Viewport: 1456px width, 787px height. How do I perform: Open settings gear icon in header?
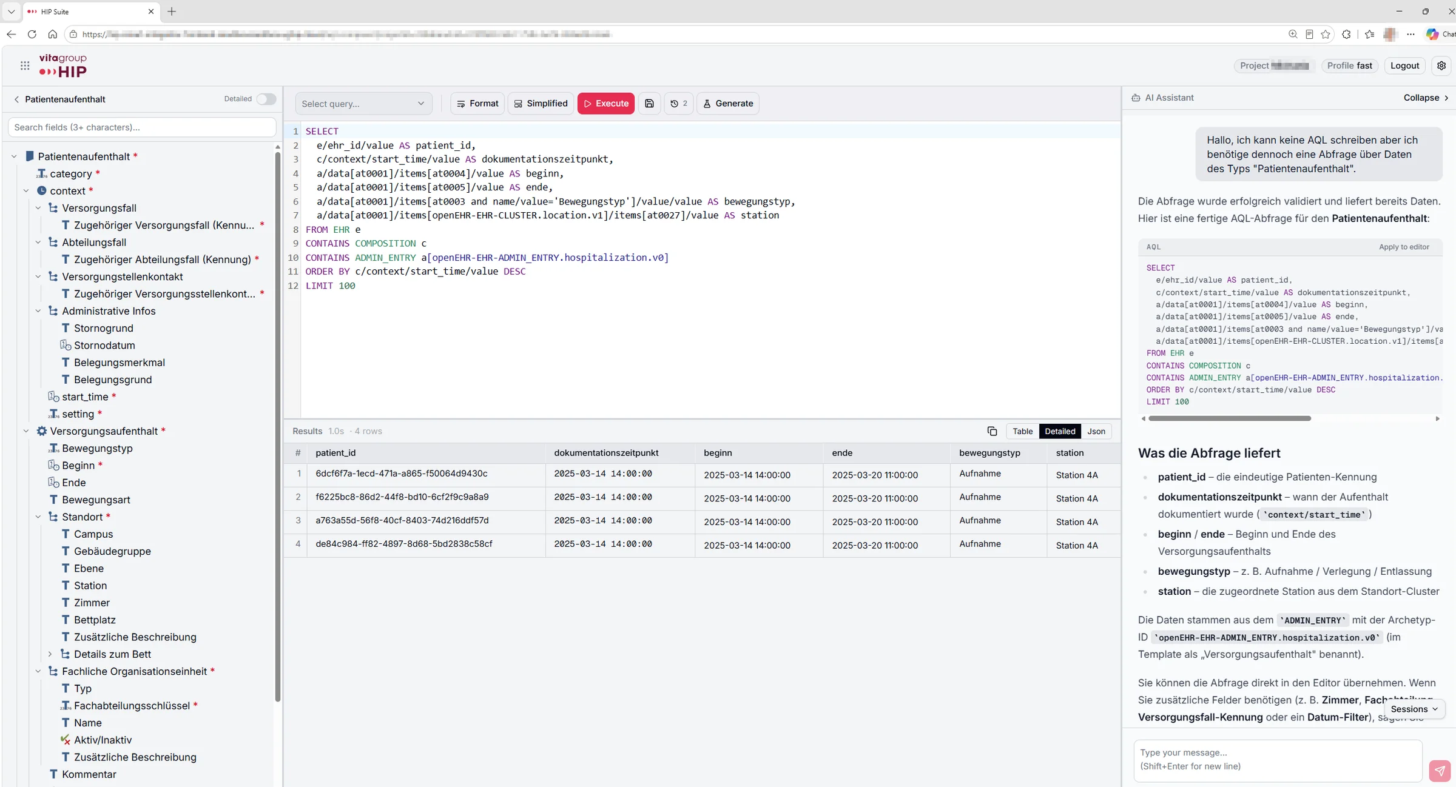[x=1441, y=65]
